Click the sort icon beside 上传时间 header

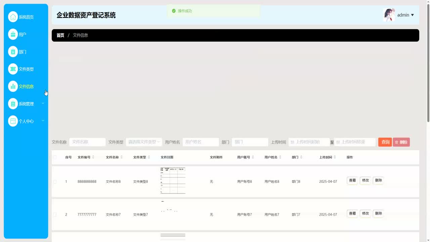[335, 157]
